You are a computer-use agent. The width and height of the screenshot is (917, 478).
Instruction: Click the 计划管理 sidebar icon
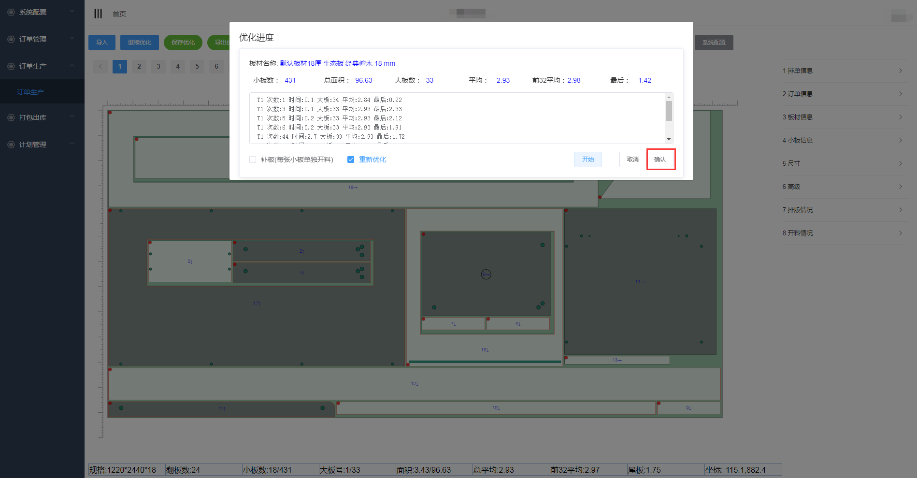(x=11, y=145)
